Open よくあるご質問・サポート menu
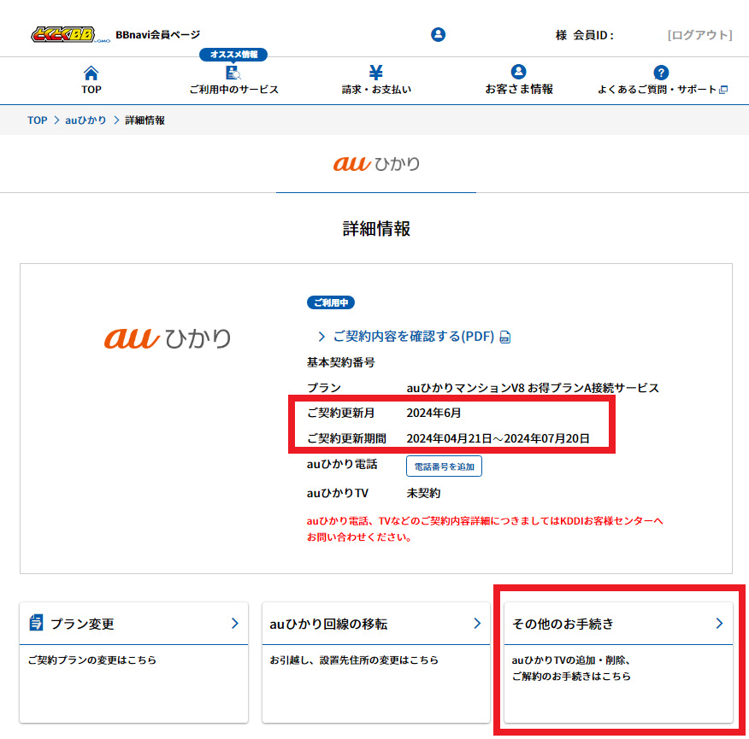The width and height of the screenshot is (749, 739). click(658, 90)
